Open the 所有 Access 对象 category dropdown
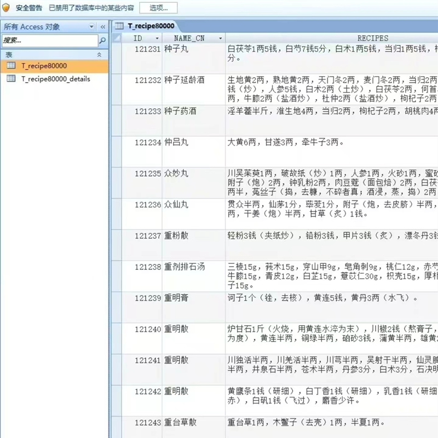 [91, 26]
